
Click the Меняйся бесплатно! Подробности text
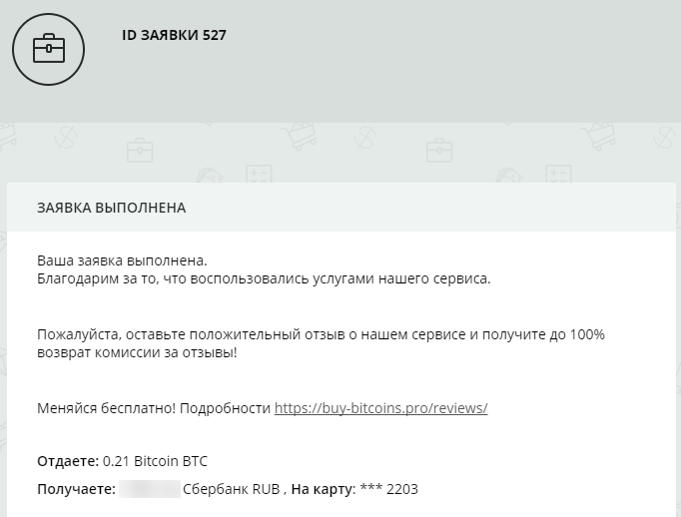[x=154, y=408]
